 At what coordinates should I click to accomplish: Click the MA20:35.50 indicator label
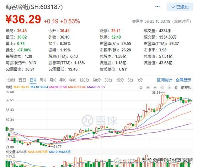pyautogui.click(x=58, y=87)
